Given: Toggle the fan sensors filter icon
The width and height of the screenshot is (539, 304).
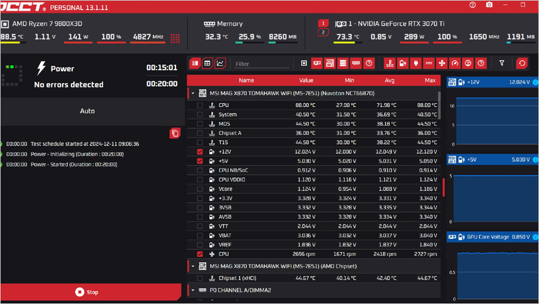Looking at the screenshot, I should [442, 63].
